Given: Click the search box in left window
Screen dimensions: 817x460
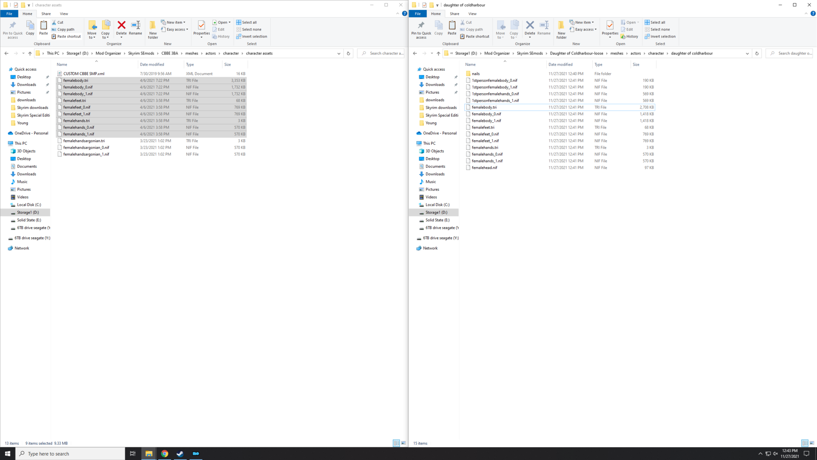Looking at the screenshot, I should 381,54.
